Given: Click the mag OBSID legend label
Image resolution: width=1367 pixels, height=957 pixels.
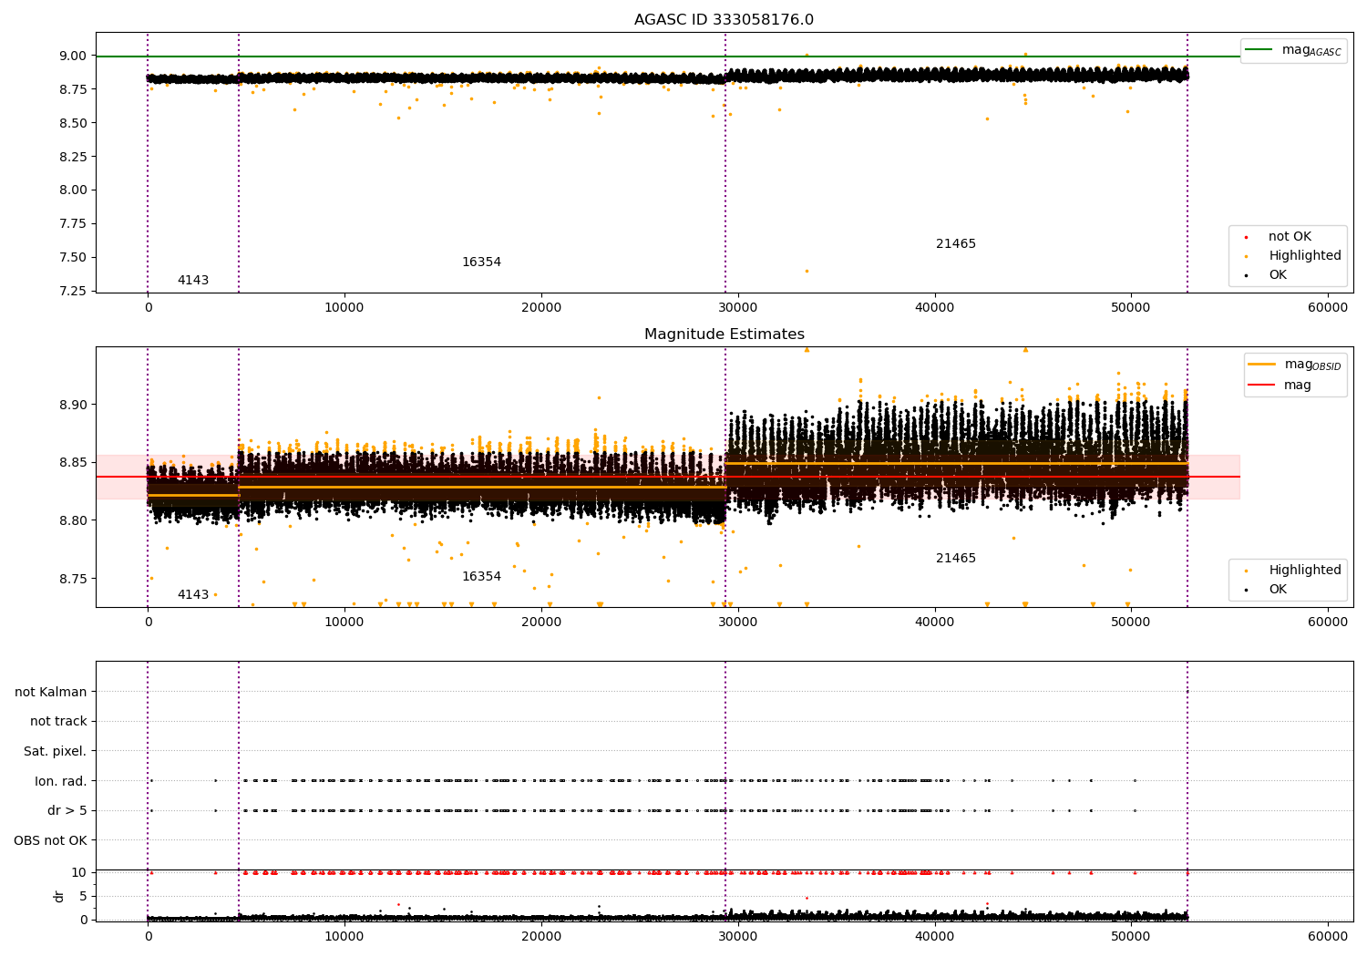Looking at the screenshot, I should 1313,365.
